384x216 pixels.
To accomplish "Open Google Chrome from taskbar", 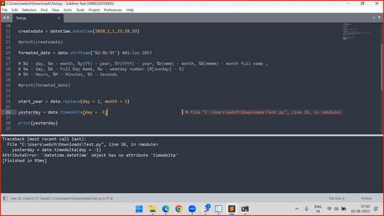I will (179, 209).
